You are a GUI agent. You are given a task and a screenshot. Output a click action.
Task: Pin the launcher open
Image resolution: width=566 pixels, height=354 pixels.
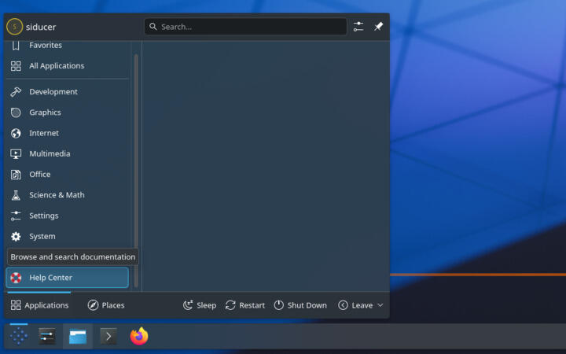378,27
